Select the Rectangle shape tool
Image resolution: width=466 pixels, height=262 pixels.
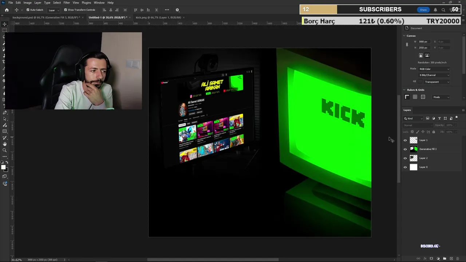point(5,131)
